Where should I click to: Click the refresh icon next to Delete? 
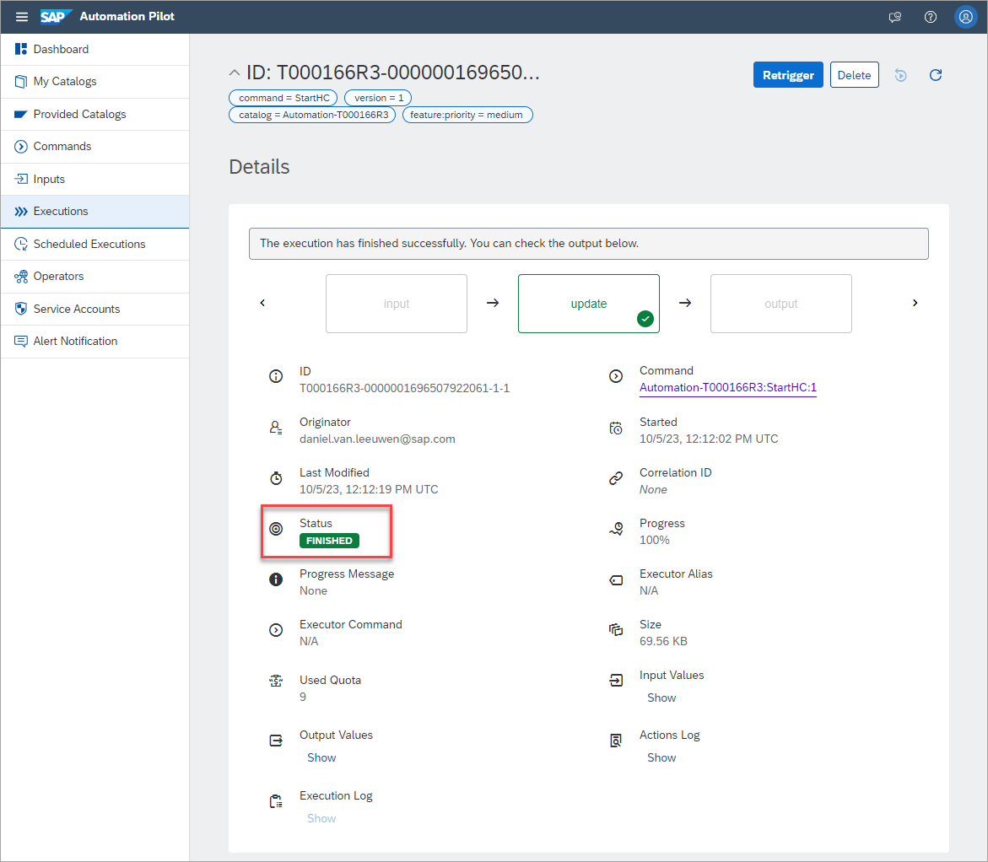(x=936, y=75)
